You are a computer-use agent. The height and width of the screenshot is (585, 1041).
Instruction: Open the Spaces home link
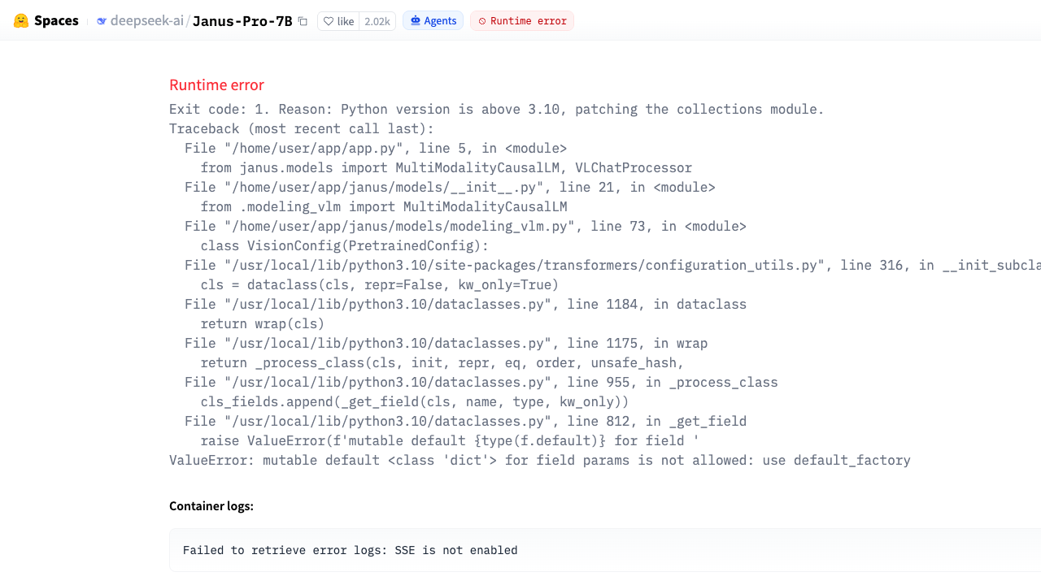click(x=56, y=21)
